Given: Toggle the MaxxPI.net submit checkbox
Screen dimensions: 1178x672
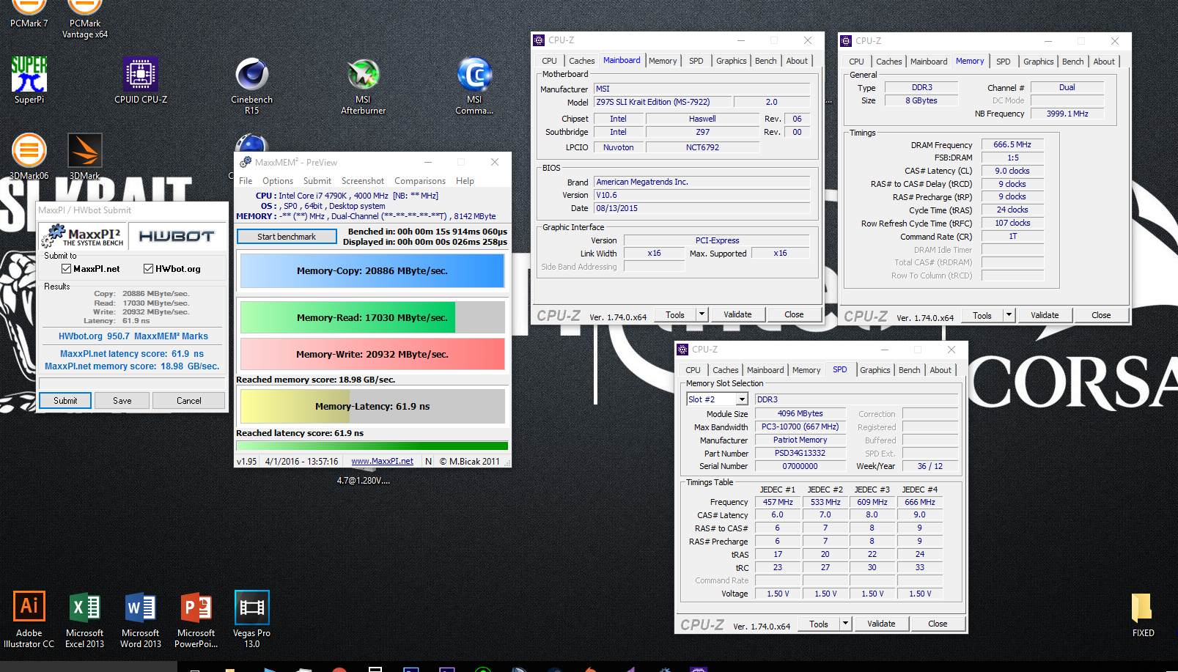Looking at the screenshot, I should pyautogui.click(x=66, y=269).
